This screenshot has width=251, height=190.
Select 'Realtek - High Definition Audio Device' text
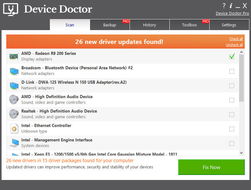click(59, 111)
